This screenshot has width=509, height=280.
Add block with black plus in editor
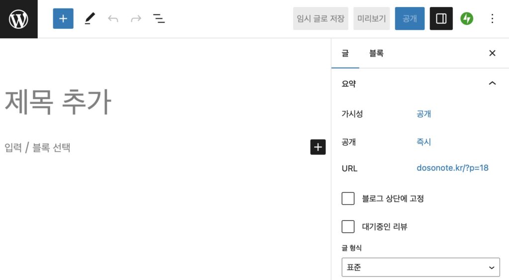(x=318, y=147)
